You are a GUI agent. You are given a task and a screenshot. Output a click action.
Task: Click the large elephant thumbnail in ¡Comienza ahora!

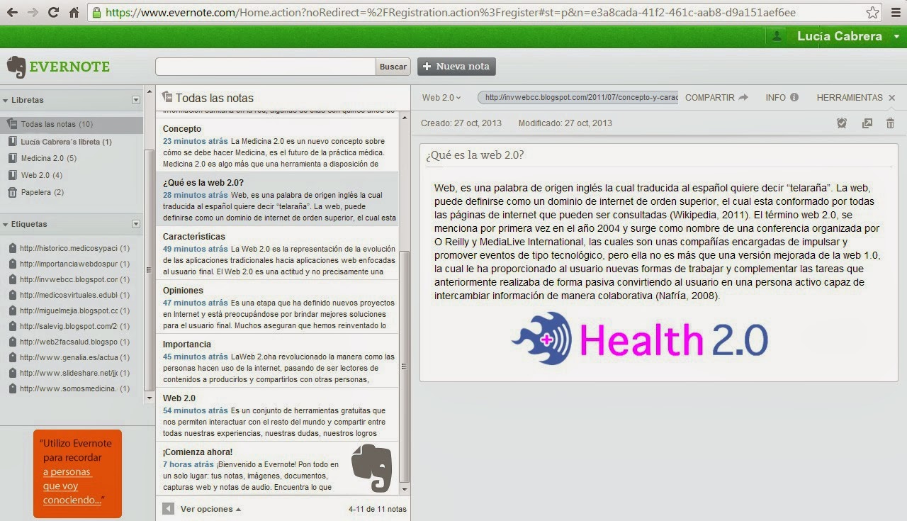[x=372, y=468]
